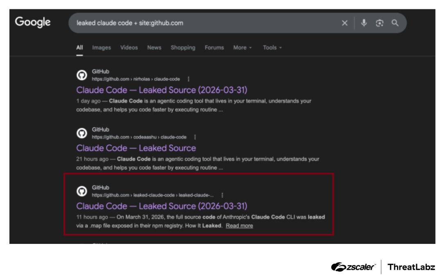Click the Google logo to return home
The height and width of the screenshot is (279, 442).
tap(33, 22)
